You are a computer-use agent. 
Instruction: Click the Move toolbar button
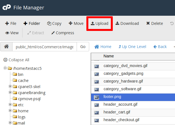pyautogui.click(x=76, y=23)
